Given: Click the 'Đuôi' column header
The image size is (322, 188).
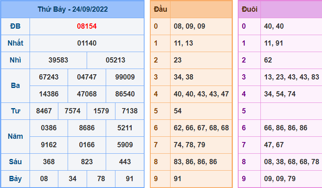Looking at the screenshot, I should [249, 9].
